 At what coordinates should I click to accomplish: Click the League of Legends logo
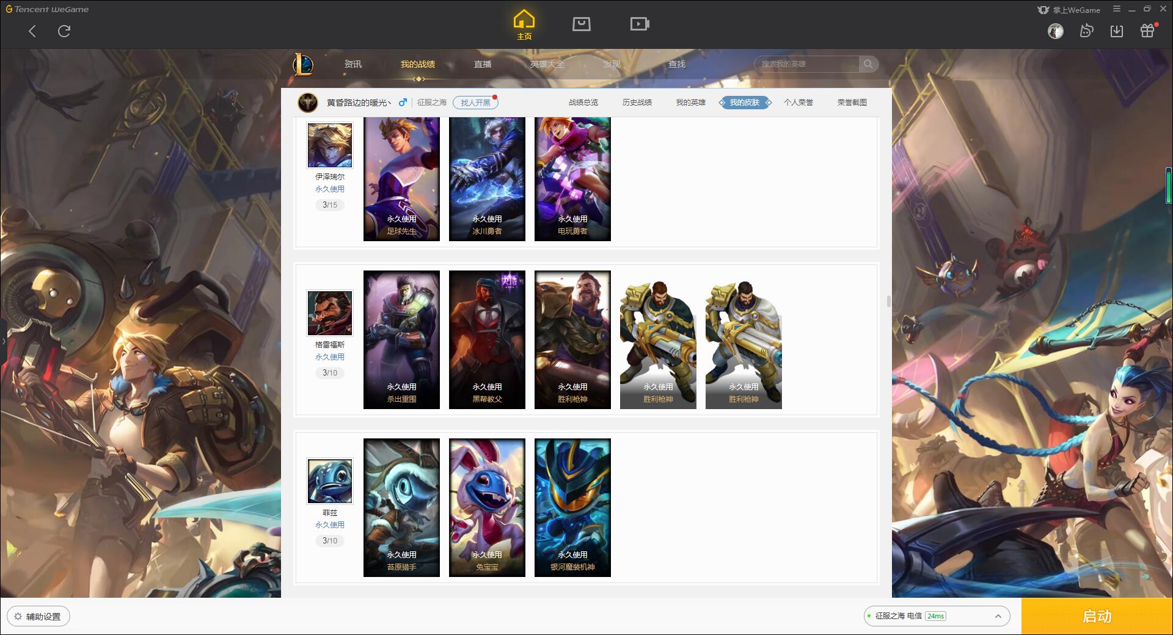(x=303, y=64)
